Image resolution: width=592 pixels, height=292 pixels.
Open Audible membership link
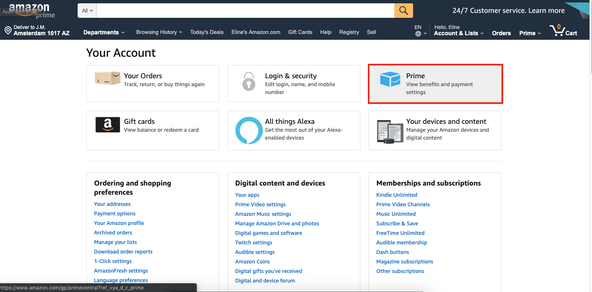tap(402, 242)
